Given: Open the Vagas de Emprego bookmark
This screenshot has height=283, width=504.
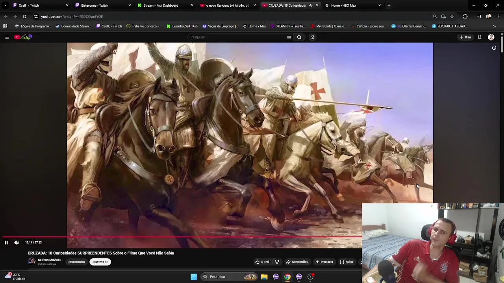Looking at the screenshot, I should pos(220,26).
